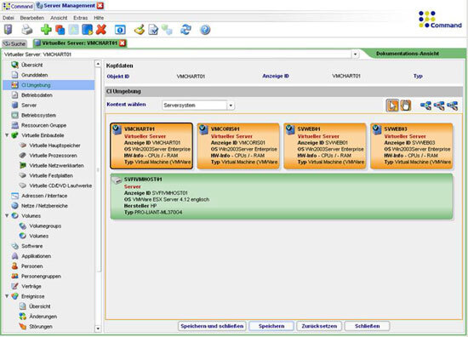
Task: Click the blue object with star icon
Action: click(87, 30)
